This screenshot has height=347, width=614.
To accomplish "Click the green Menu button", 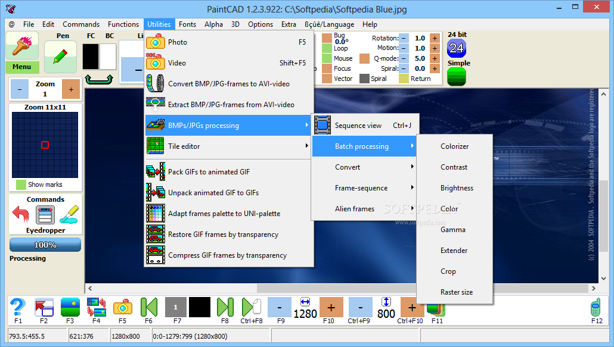I will coord(22,67).
